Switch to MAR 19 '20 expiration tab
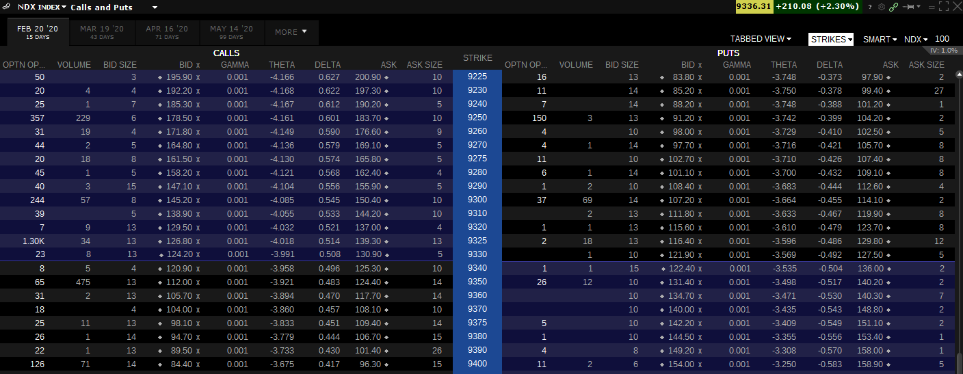The width and height of the screenshot is (963, 374). pos(101,32)
